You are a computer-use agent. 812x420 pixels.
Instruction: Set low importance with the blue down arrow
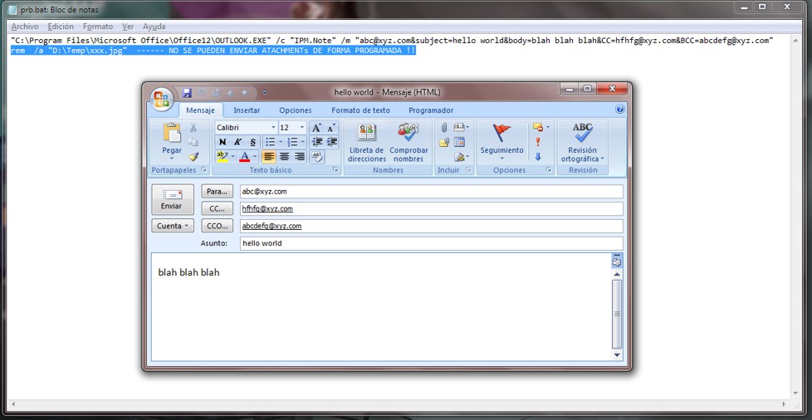538,157
